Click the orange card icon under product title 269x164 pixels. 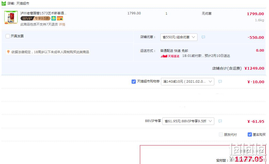tap(60, 18)
